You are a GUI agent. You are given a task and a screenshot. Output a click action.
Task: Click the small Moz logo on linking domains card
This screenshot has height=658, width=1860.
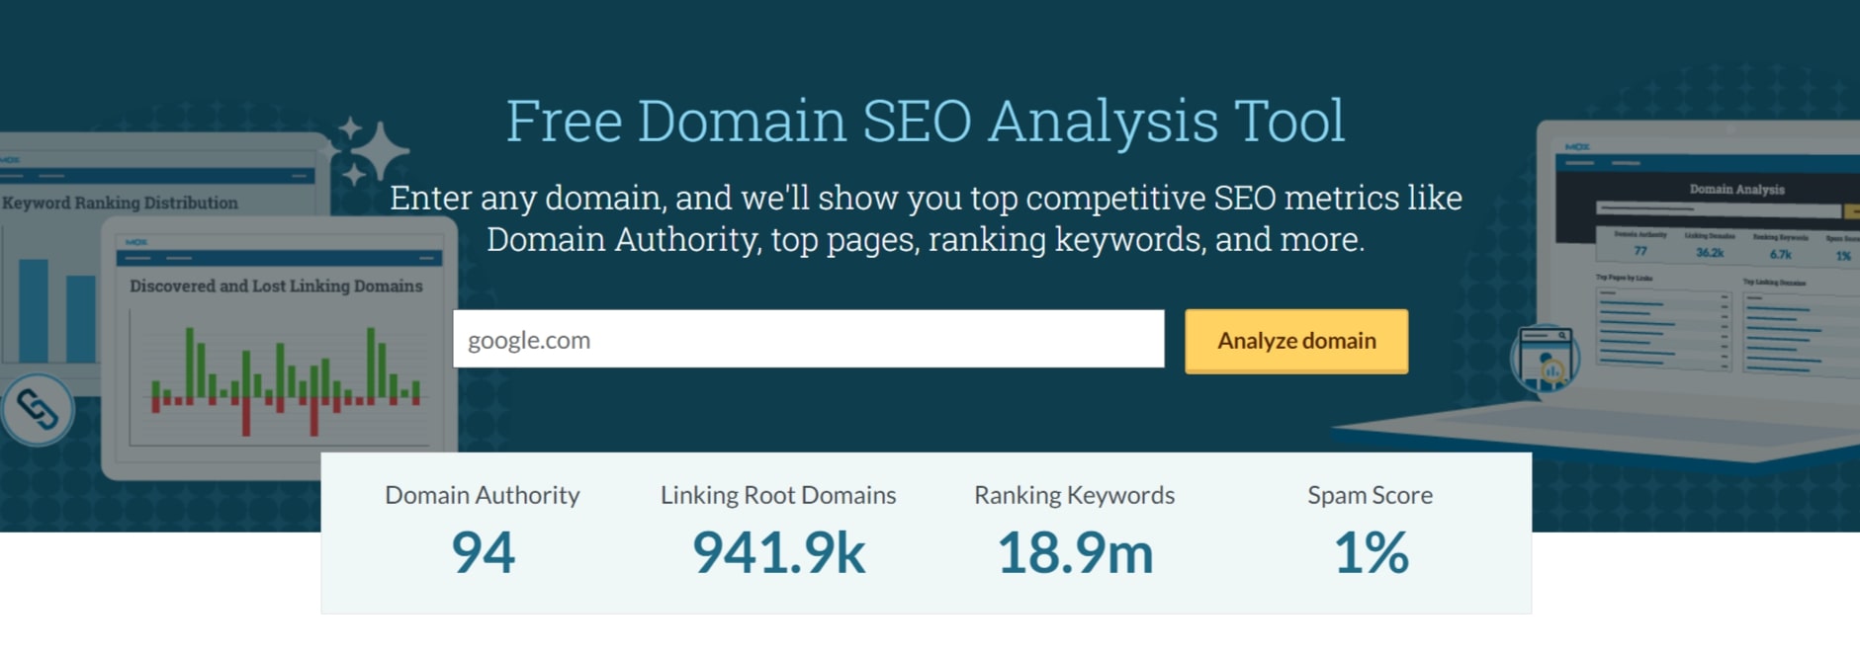[x=135, y=242]
